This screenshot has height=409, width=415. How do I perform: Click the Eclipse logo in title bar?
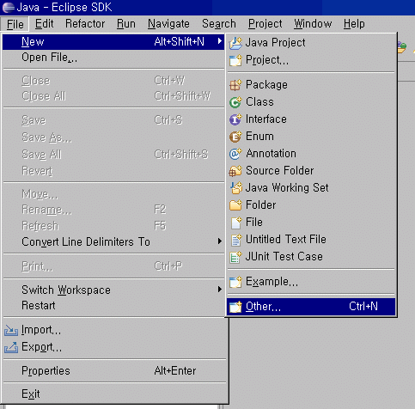[x=8, y=7]
